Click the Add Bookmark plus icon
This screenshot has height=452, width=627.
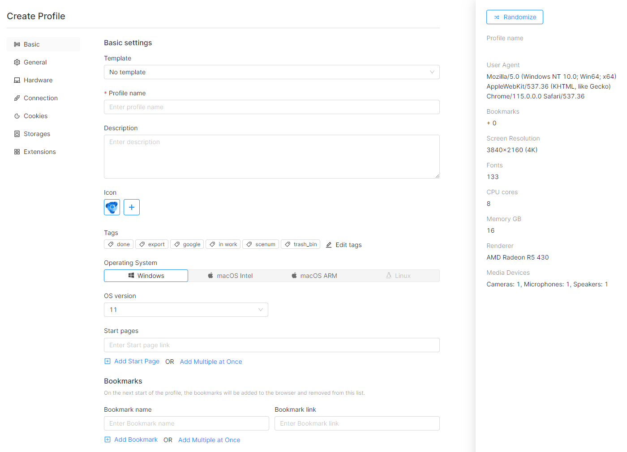[107, 439]
